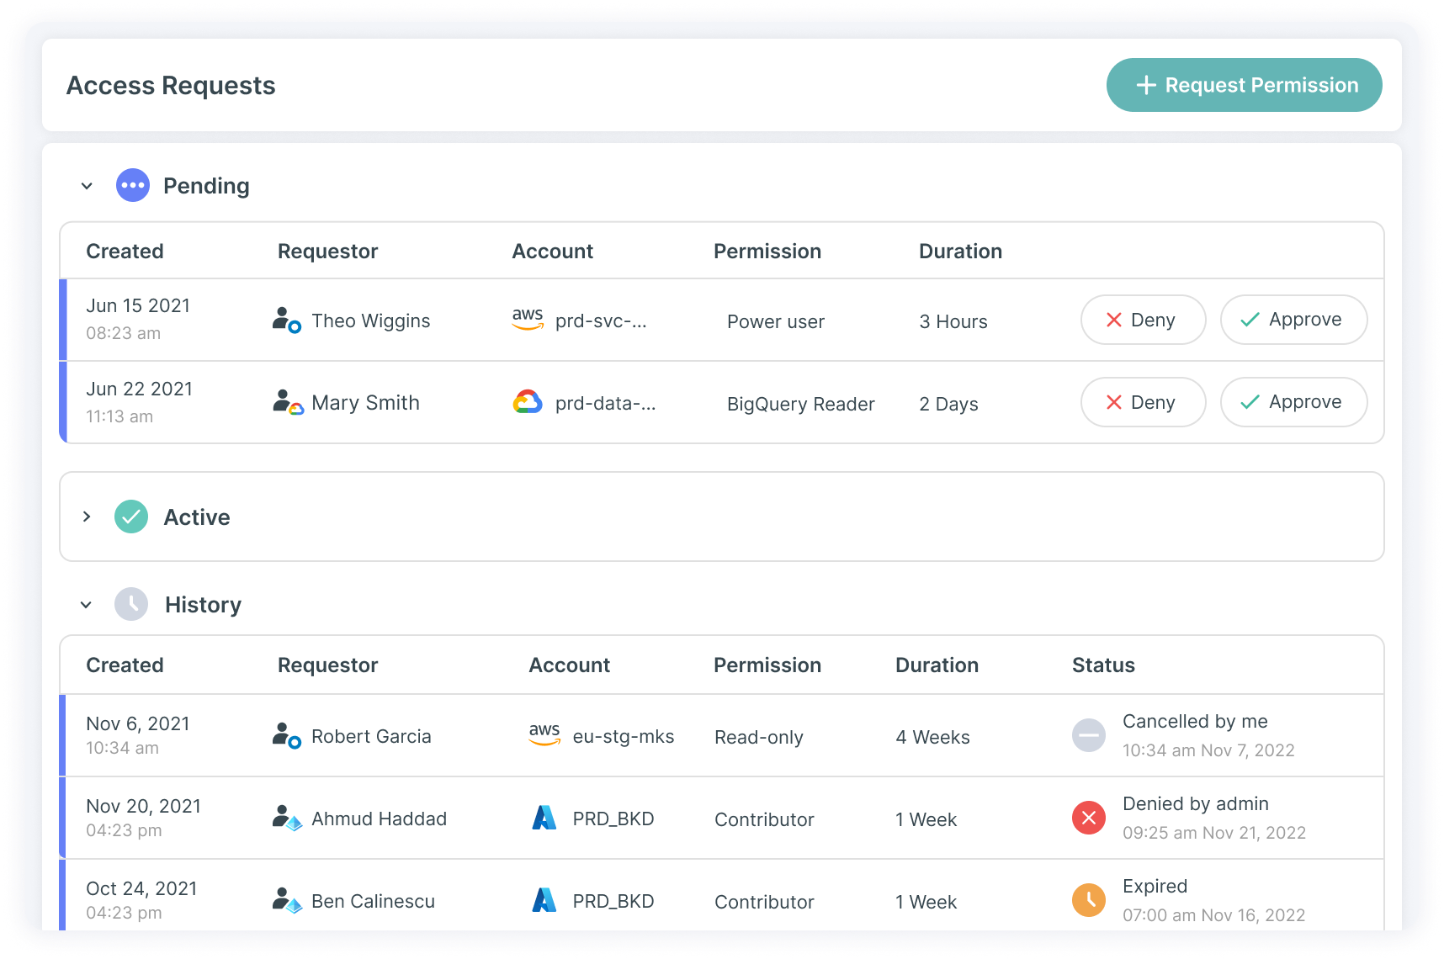Click the green Active checkmark icon

pyautogui.click(x=131, y=517)
